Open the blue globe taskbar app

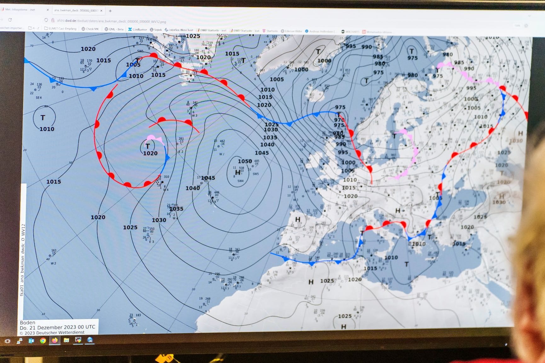tap(90, 340)
